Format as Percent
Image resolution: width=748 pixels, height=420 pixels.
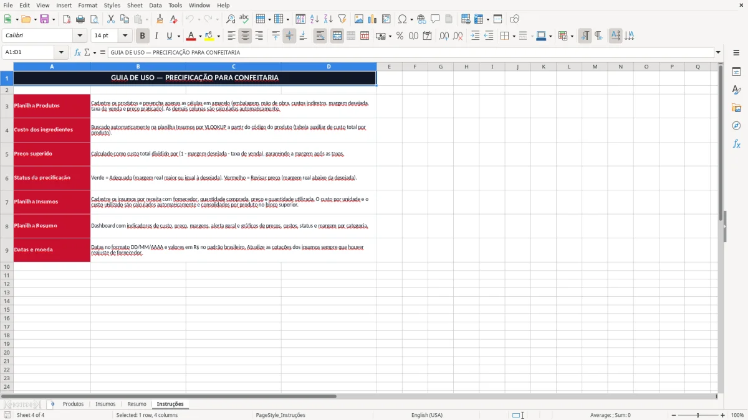coord(400,36)
